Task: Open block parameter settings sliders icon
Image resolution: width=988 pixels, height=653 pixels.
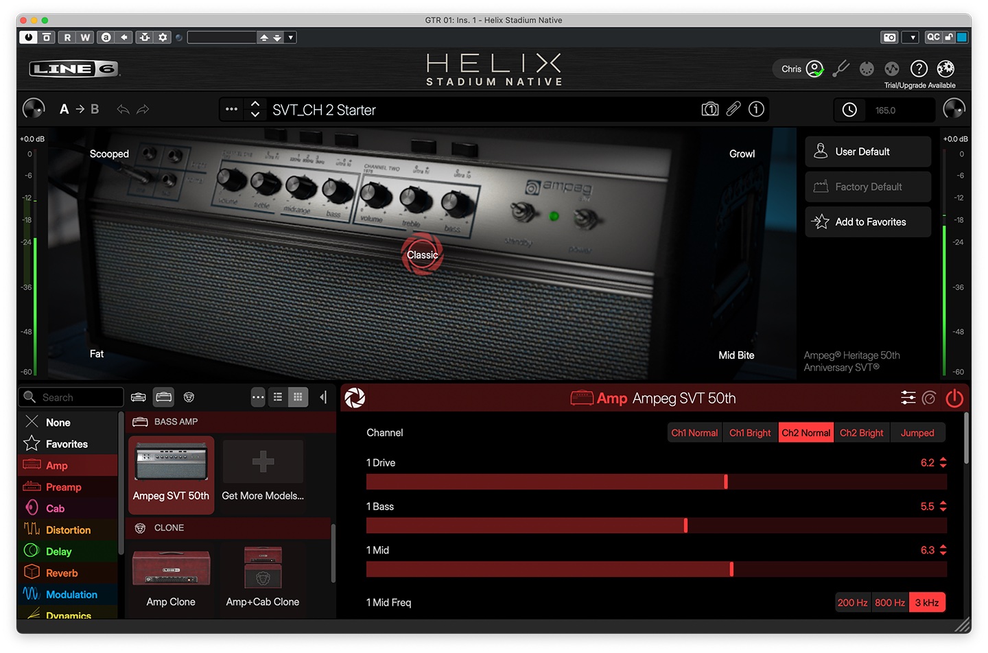Action: pos(908,398)
